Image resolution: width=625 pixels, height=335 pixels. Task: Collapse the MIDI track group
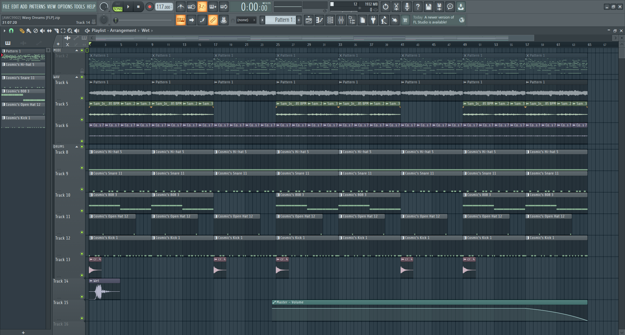coord(77,50)
